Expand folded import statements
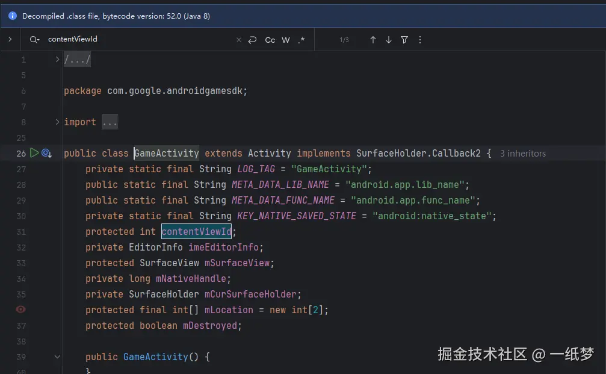Screen dimensions: 606x374 click(x=57, y=122)
